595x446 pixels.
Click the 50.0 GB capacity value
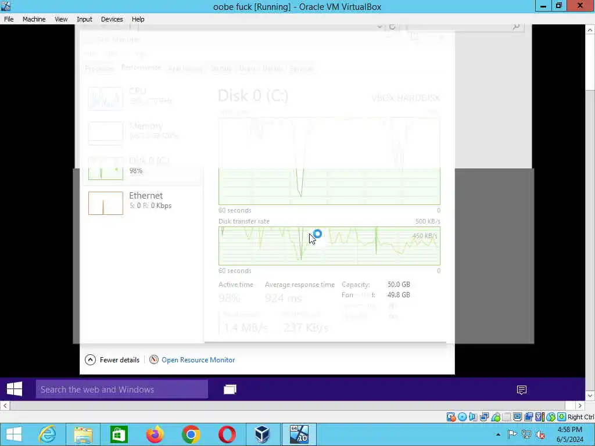click(x=399, y=285)
